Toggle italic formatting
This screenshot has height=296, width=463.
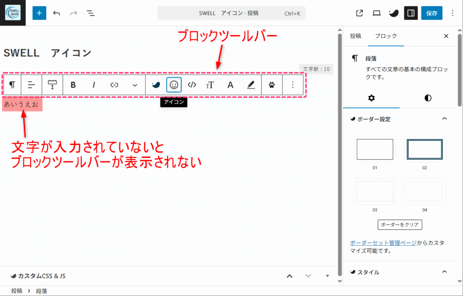coord(94,85)
